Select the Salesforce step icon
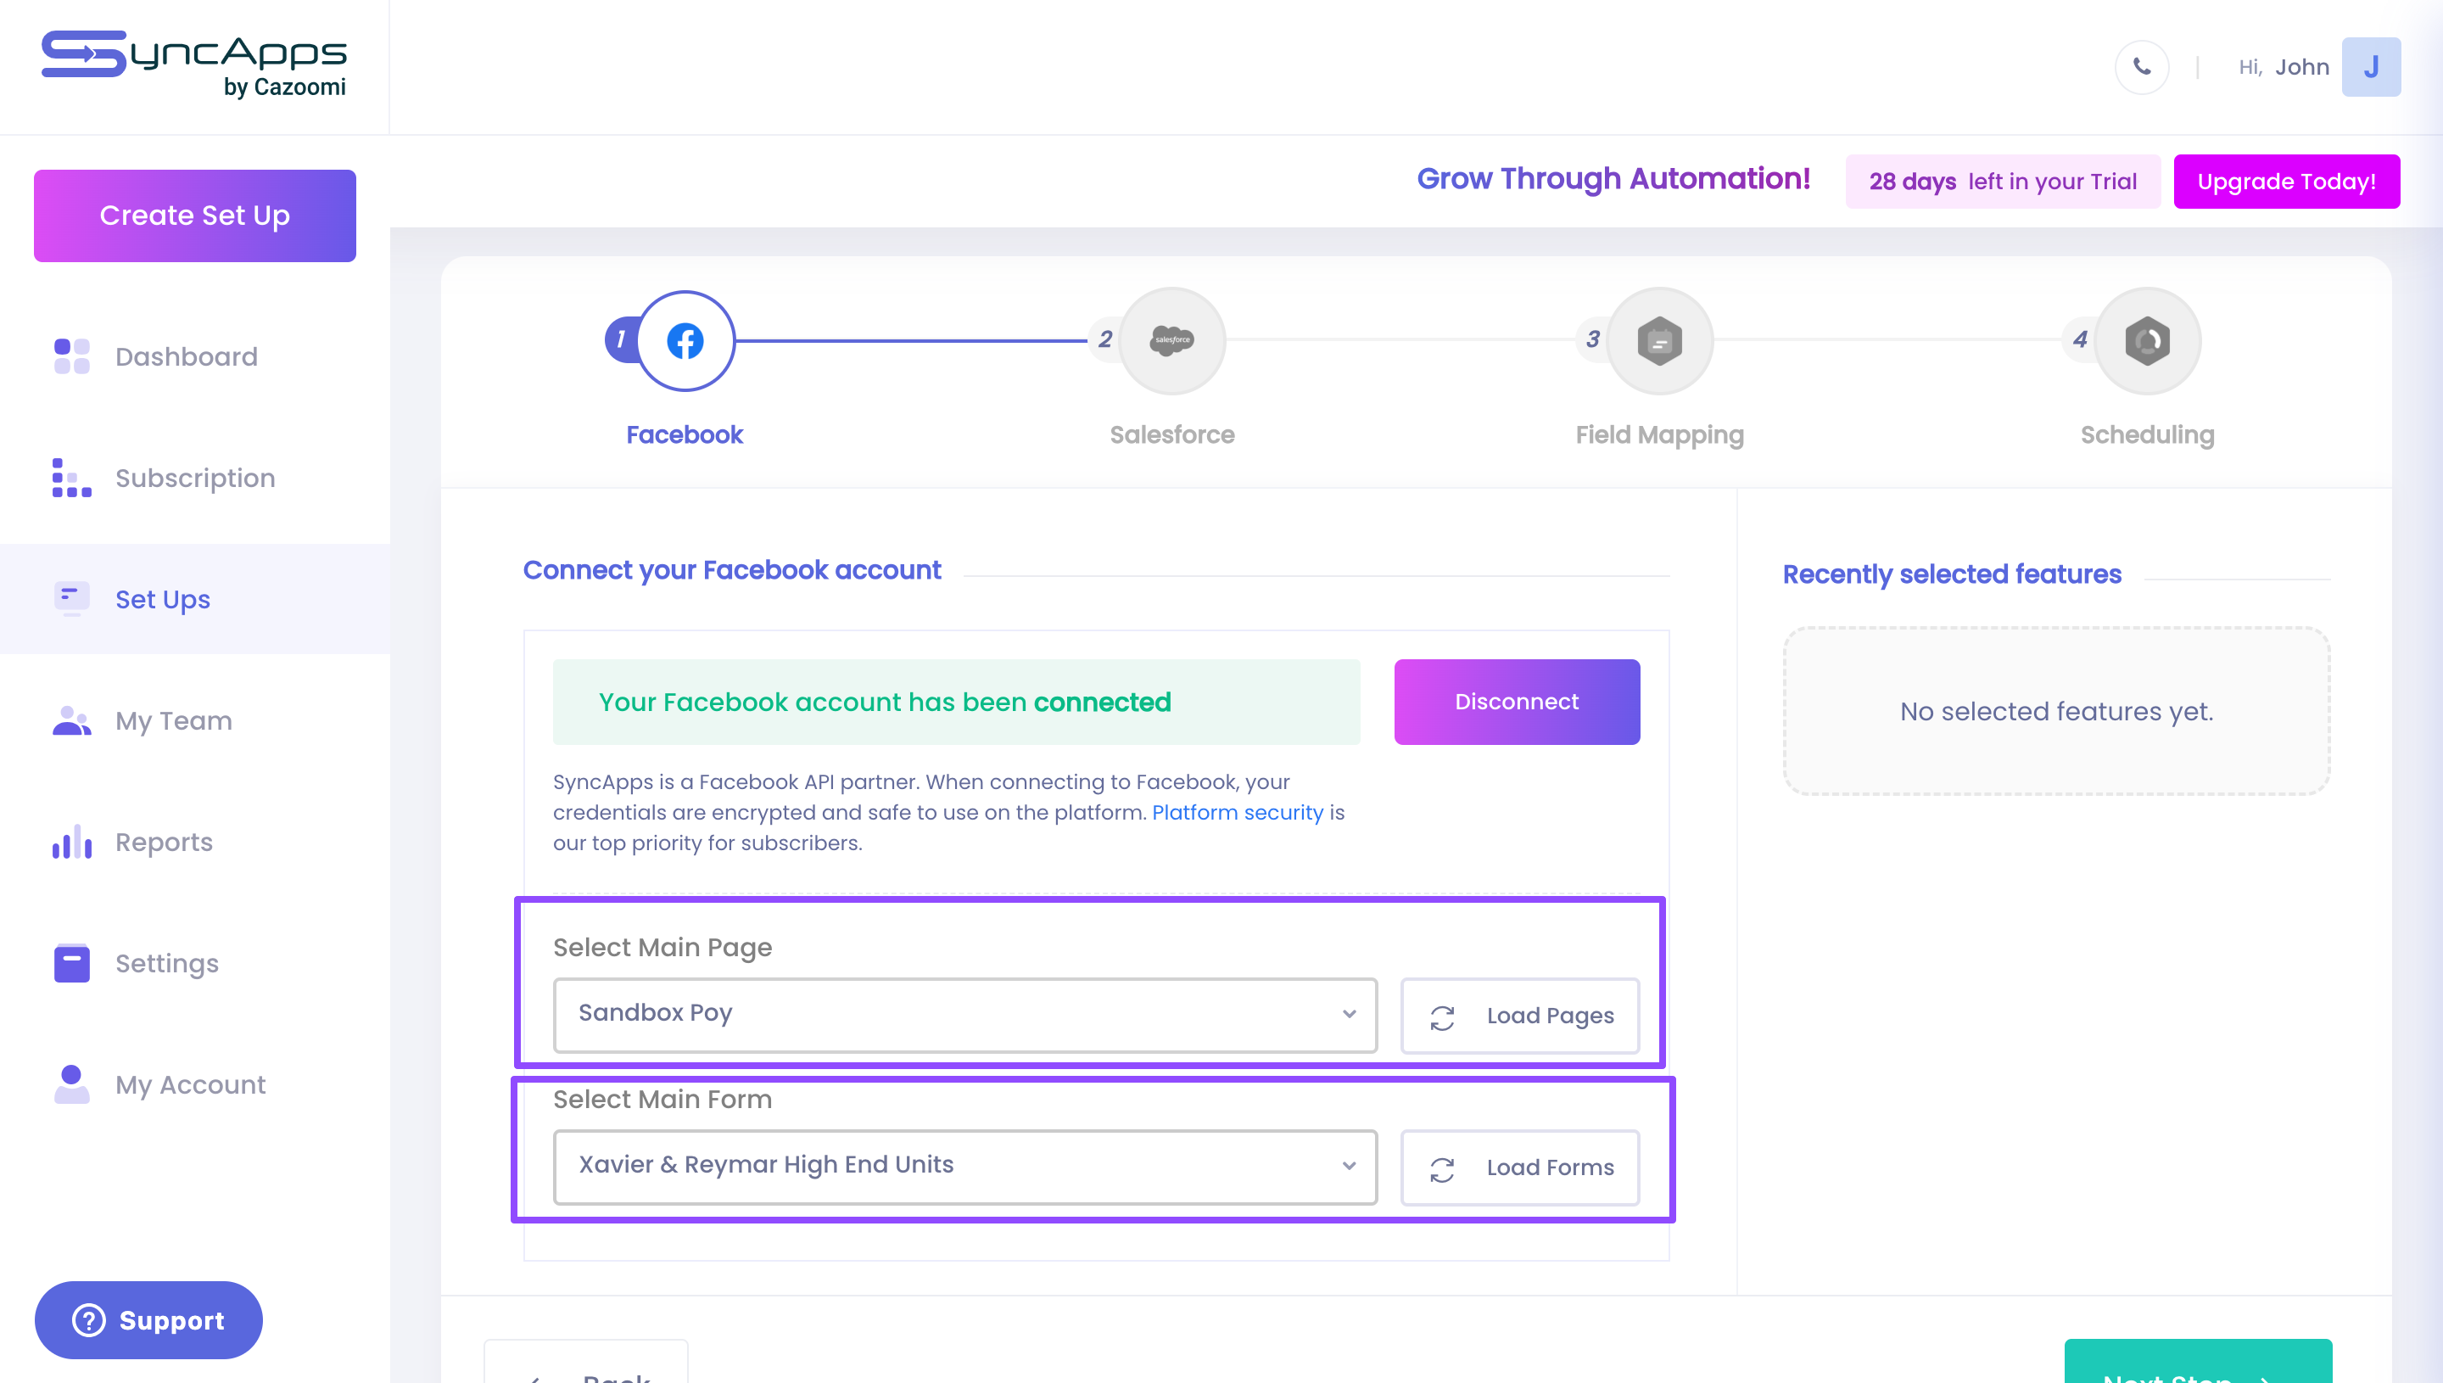Image resolution: width=2443 pixels, height=1383 pixels. point(1171,340)
